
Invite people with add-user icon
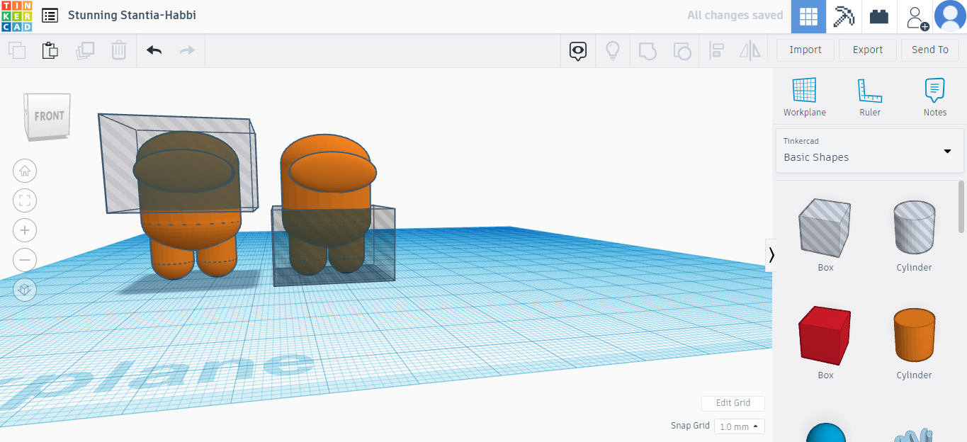pyautogui.click(x=917, y=17)
